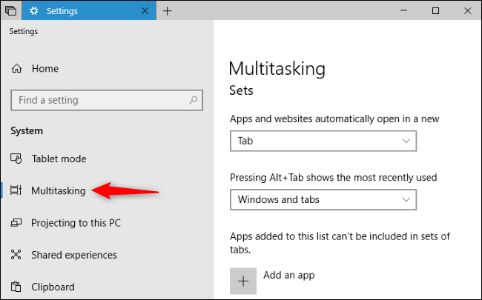
Task: Close the Settings tab
Action: [145, 10]
